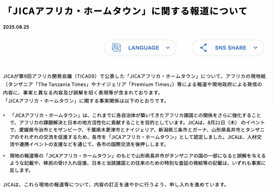Expand the SNS SHARE chevron arrow
Image resolution: width=273 pixels, height=192 pixels.
[255, 48]
